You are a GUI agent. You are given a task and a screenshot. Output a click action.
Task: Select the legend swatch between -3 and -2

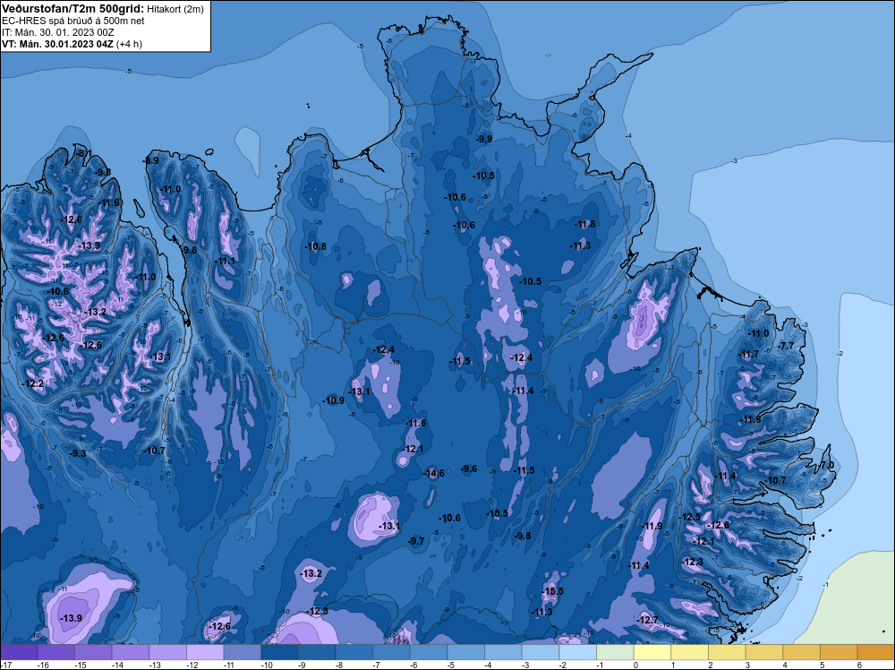(x=541, y=652)
